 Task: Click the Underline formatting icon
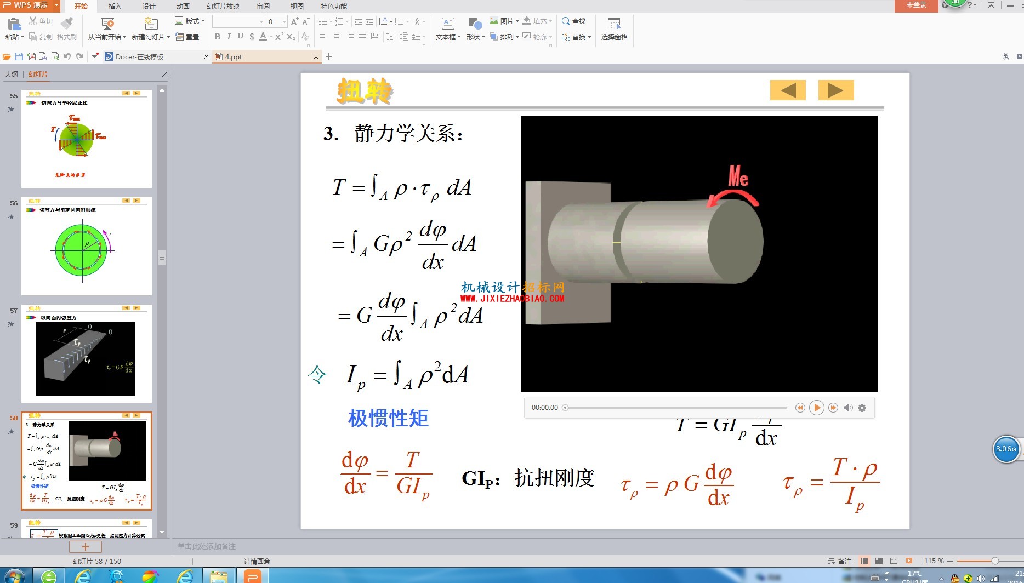coord(240,37)
